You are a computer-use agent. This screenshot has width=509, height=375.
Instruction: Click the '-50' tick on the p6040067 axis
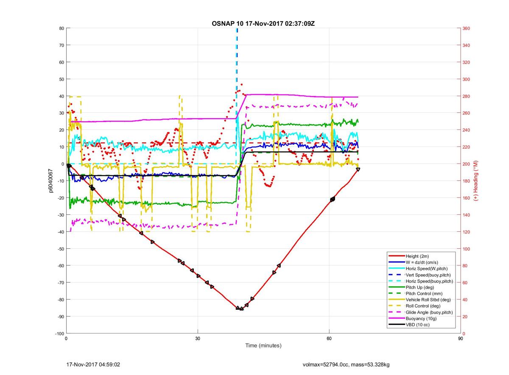(60, 249)
